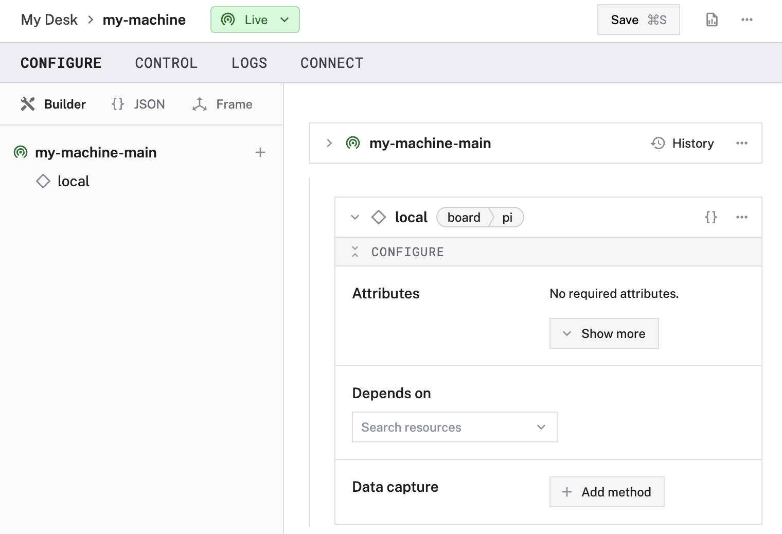Select the top CONFIGURE tab
The image size is (782, 534).
click(x=61, y=63)
